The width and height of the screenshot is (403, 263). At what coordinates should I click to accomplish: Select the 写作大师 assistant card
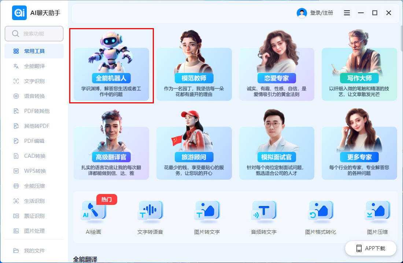(359, 66)
